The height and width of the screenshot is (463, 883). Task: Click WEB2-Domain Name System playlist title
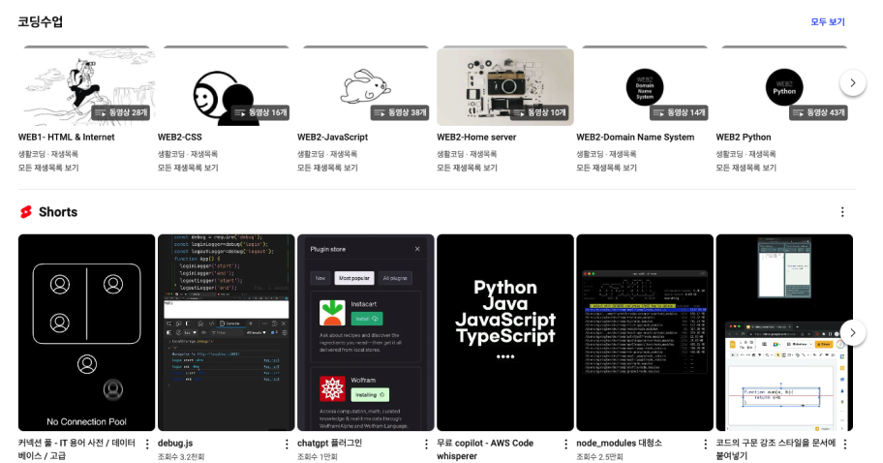point(635,137)
